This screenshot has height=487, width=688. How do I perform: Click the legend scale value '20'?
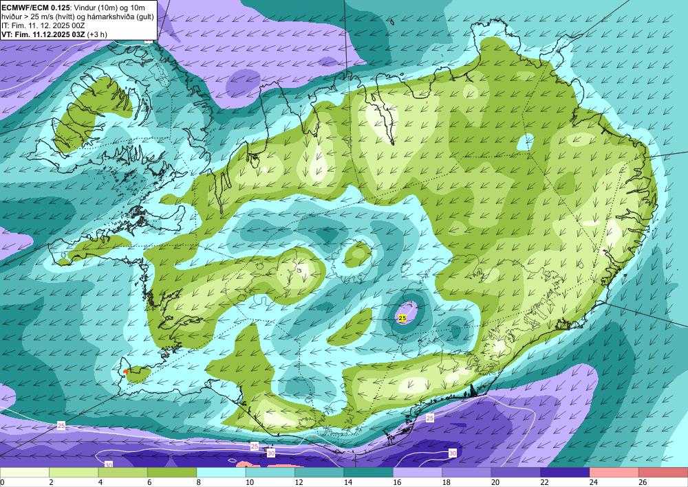click(x=496, y=482)
